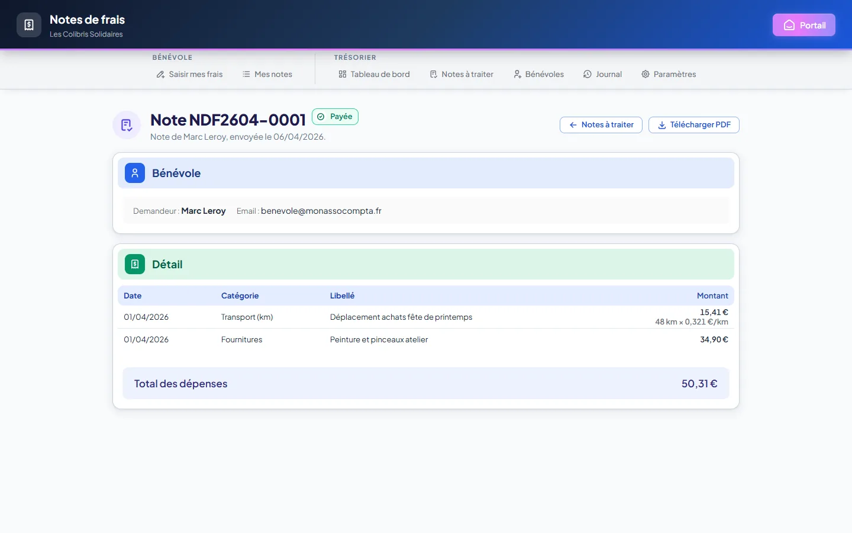This screenshot has width=852, height=533.
Task: Click the Payée status badge
Action: 335,117
